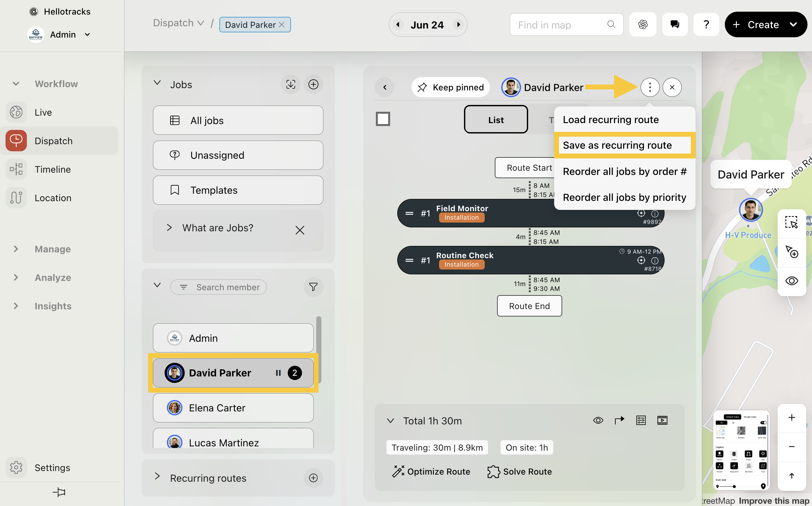Open Settings from the sidebar

59,467
